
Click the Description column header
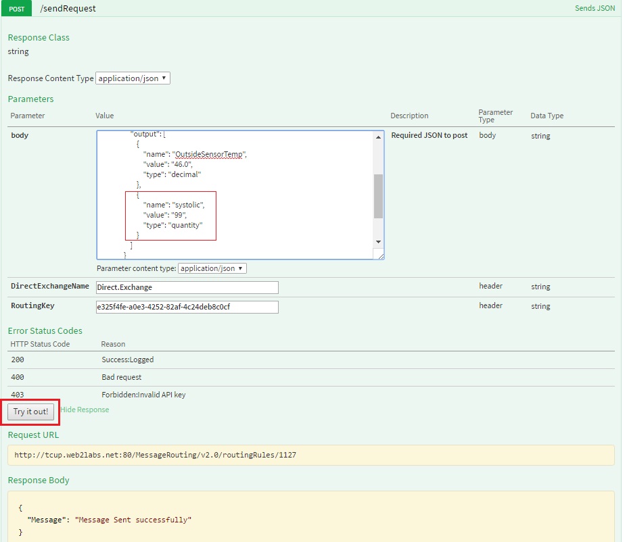409,116
